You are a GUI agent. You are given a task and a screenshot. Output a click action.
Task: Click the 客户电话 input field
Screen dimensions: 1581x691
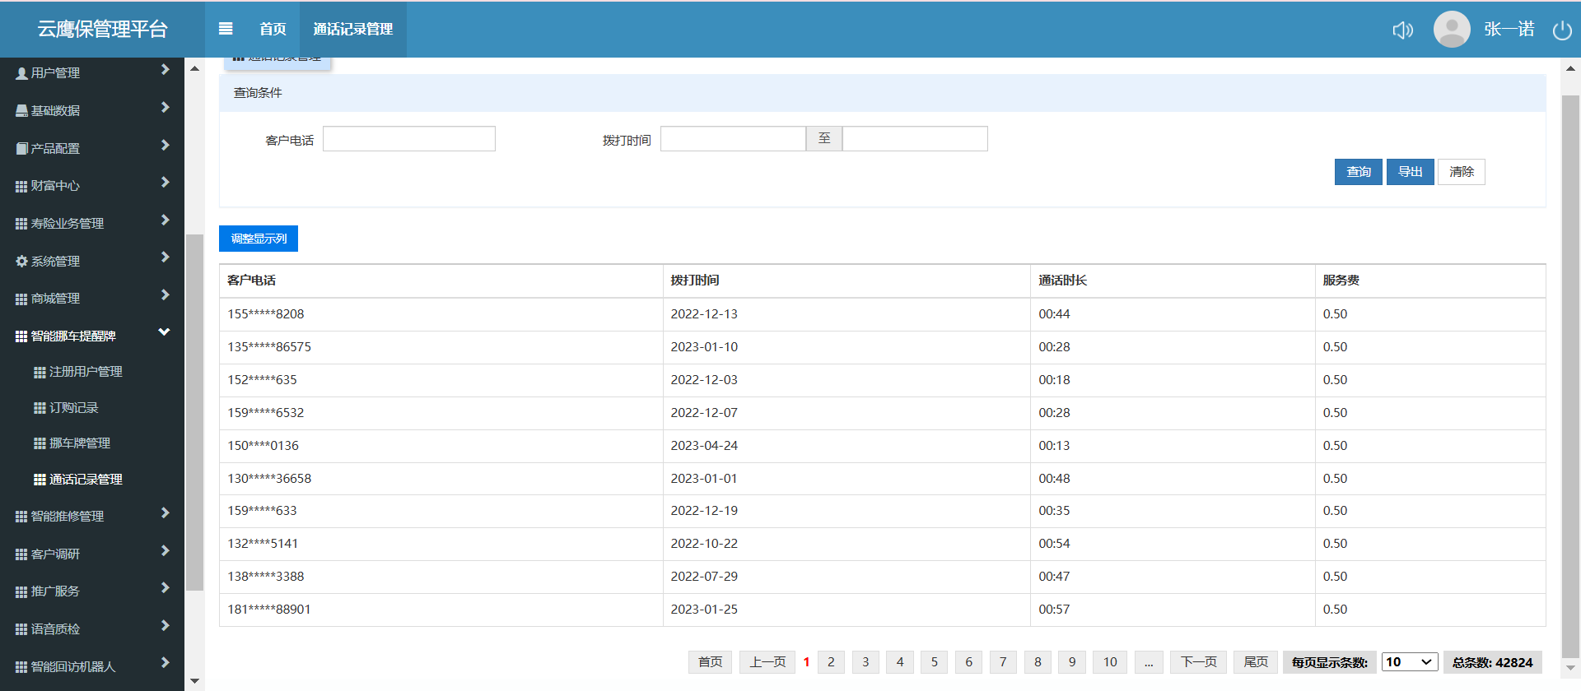[x=409, y=139]
